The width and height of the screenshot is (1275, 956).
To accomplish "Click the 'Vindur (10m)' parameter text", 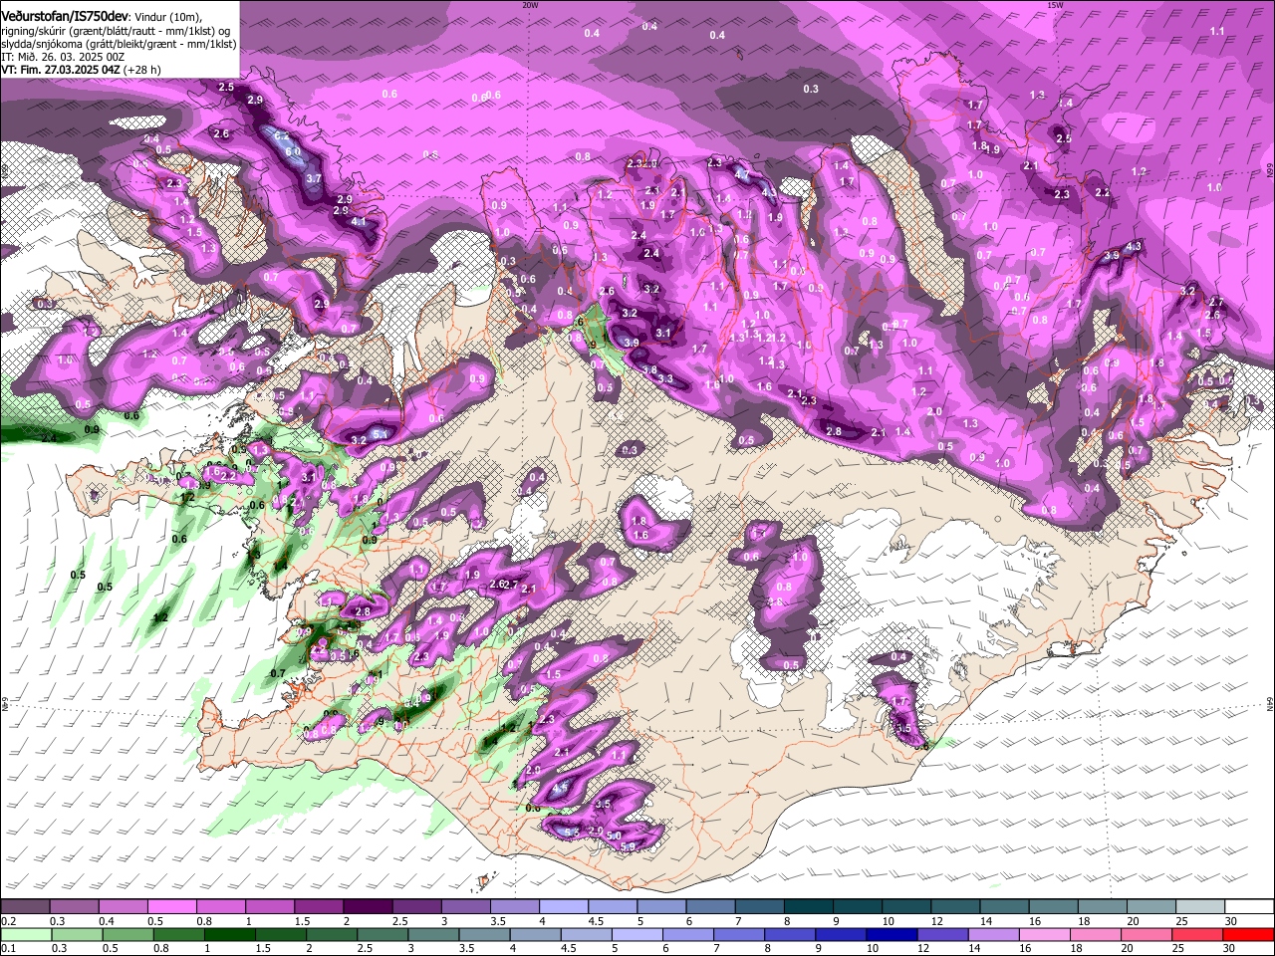I will click(167, 17).
